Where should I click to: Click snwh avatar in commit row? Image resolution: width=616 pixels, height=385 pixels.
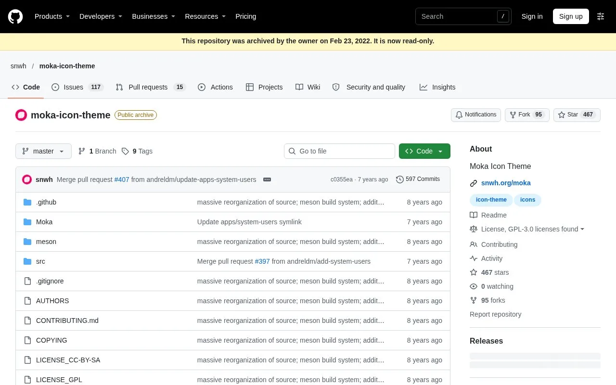[27, 180]
